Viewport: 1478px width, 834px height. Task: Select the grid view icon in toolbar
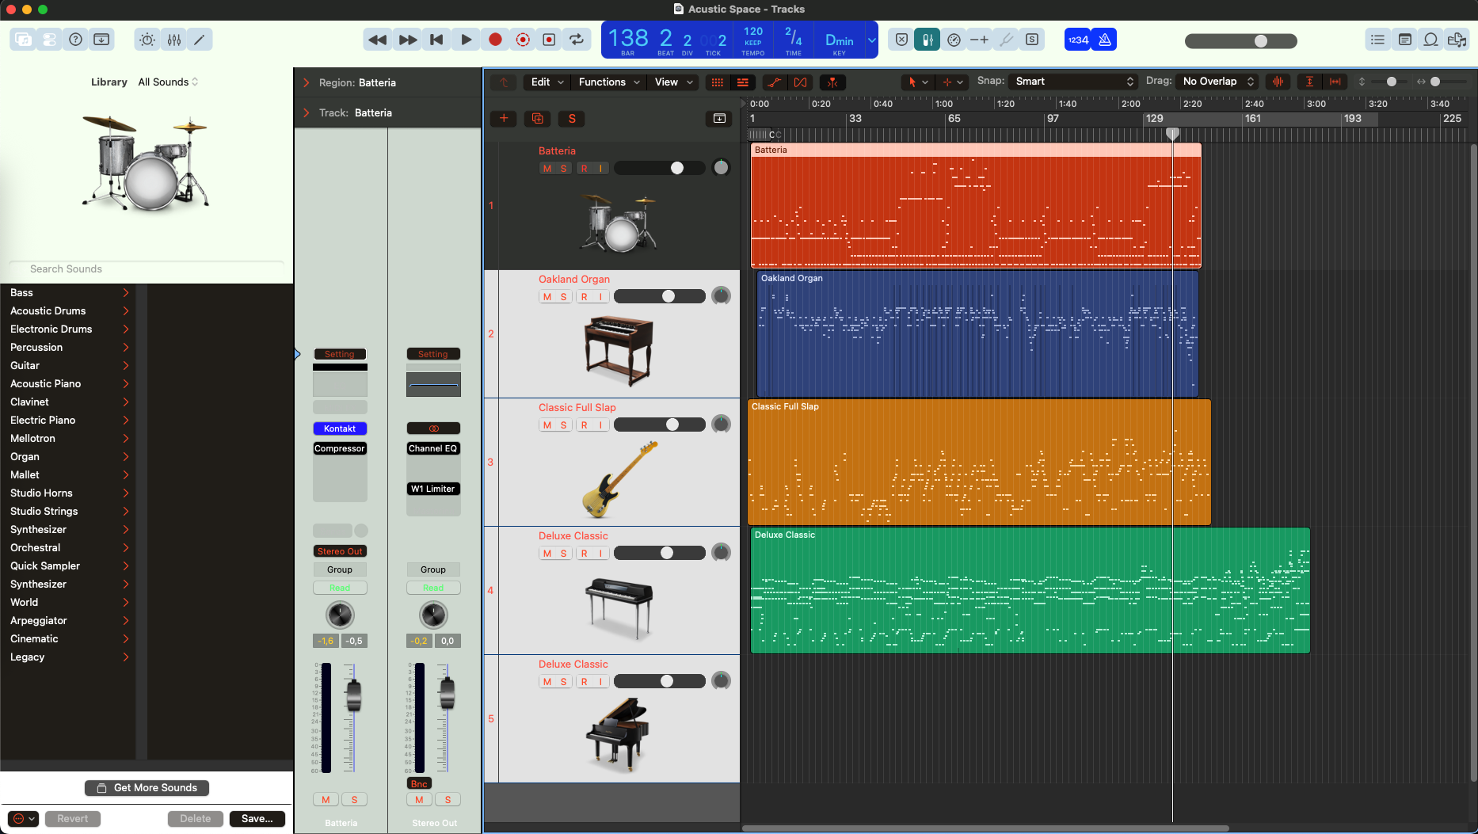click(x=718, y=82)
